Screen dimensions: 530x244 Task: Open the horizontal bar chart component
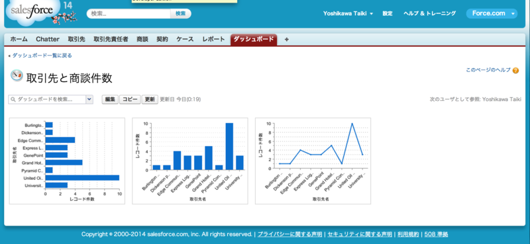click(x=67, y=161)
